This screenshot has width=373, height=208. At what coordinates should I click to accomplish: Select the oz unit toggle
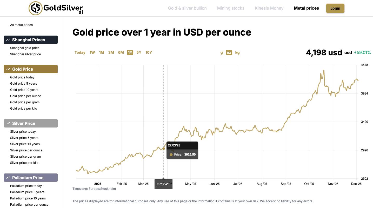point(229,52)
